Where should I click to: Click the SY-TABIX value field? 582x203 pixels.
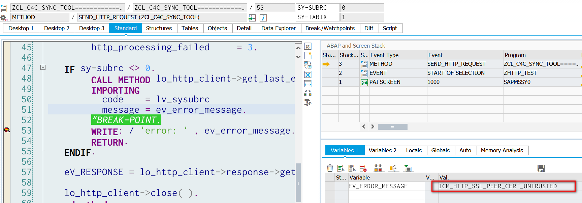click(x=362, y=17)
